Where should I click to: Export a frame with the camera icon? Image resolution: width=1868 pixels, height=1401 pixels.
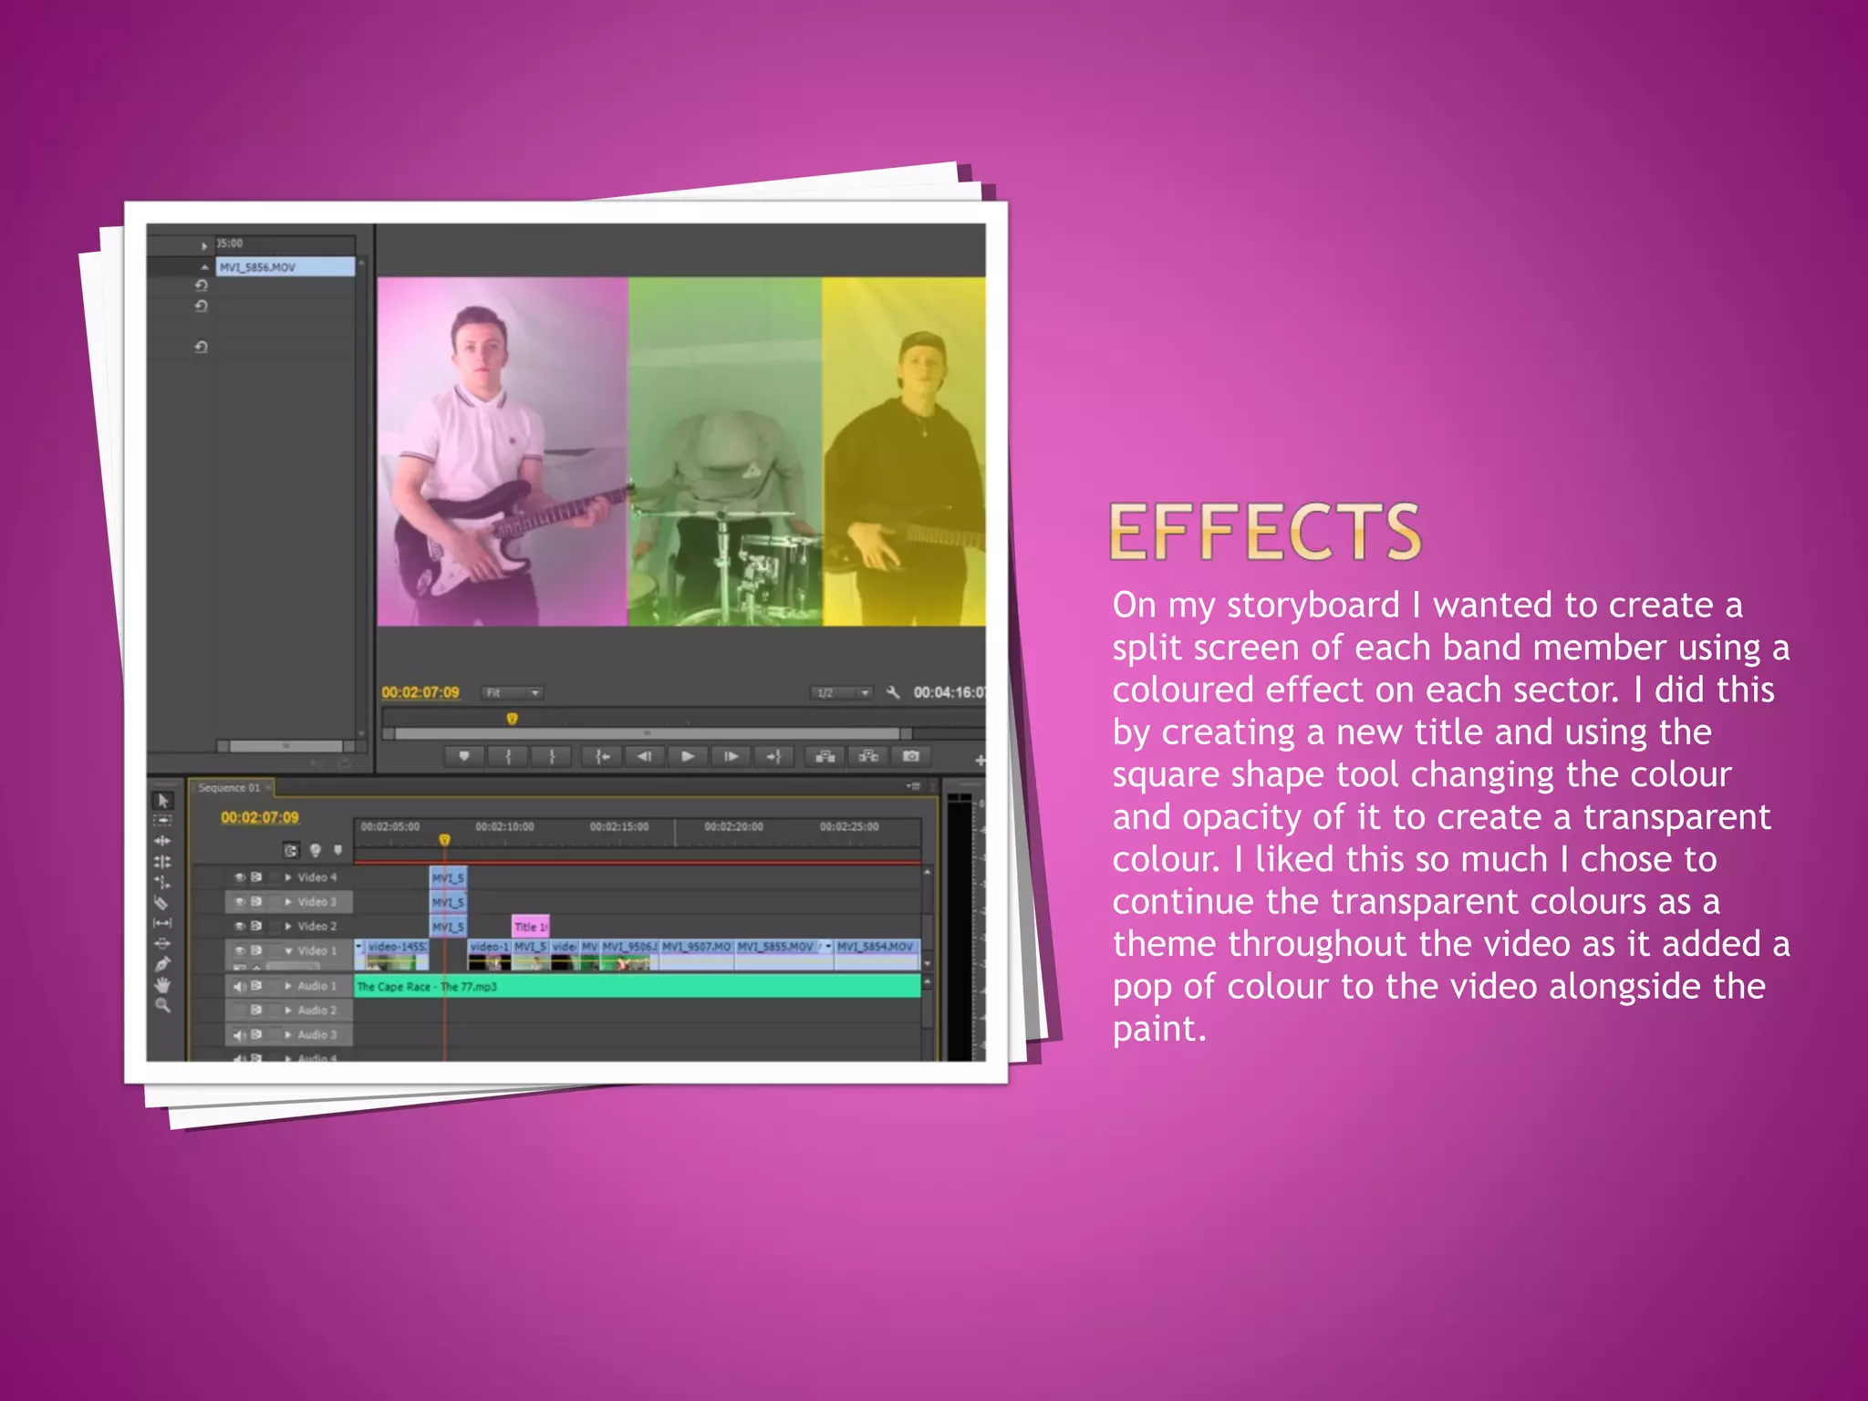[x=910, y=756]
